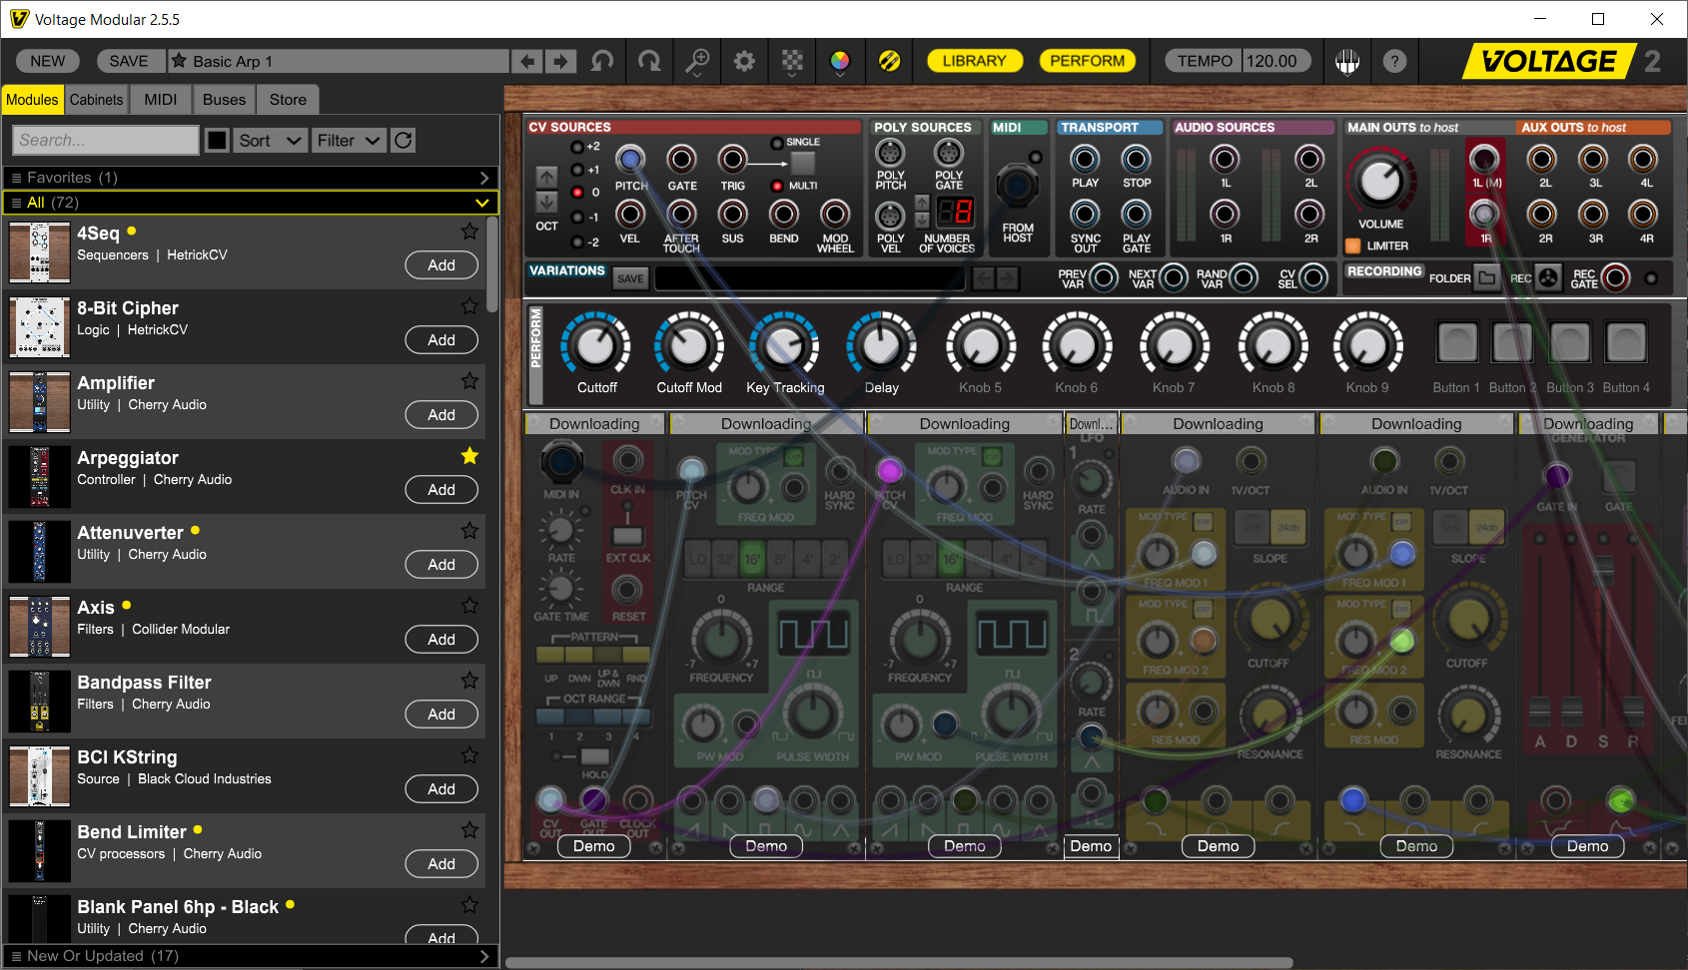Unfavorite the Arpeggiator gold star
This screenshot has width=1688, height=970.
[x=469, y=455]
